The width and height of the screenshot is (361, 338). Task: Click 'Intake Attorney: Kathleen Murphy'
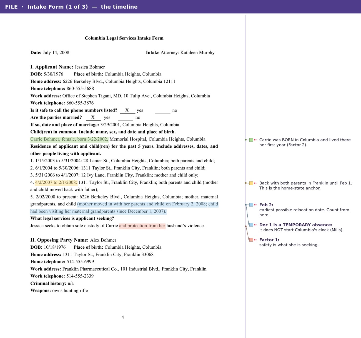[x=180, y=52]
